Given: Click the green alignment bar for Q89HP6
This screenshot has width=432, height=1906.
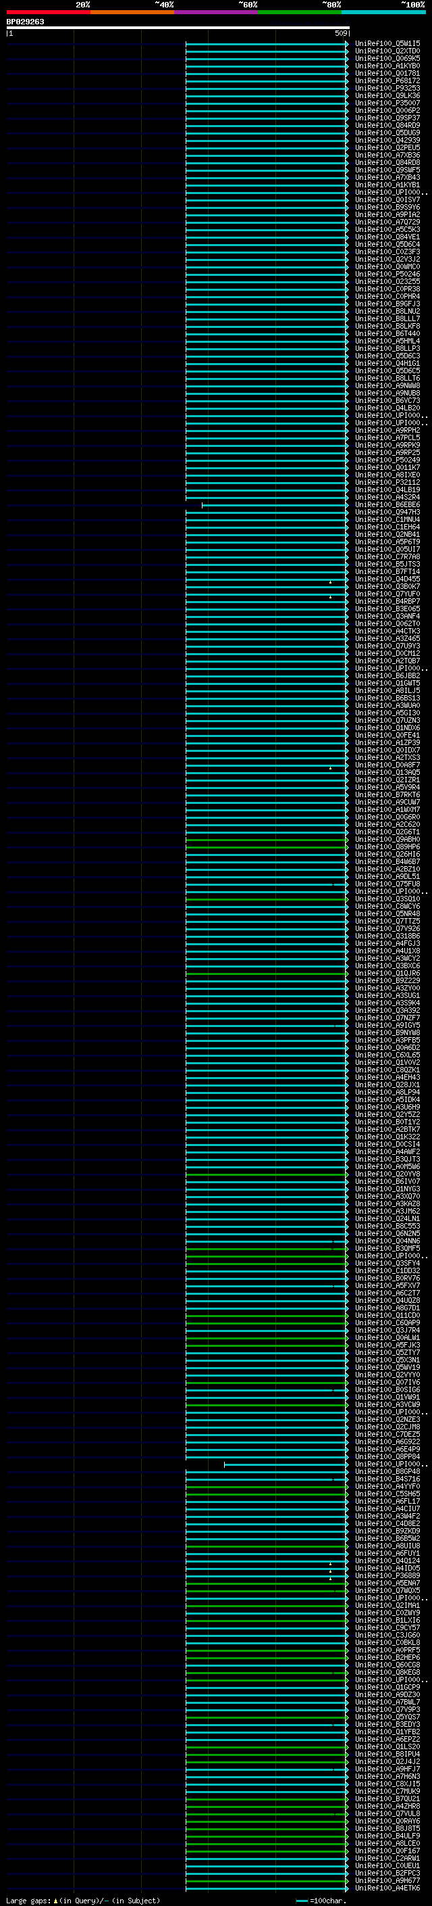Looking at the screenshot, I should coord(267,847).
